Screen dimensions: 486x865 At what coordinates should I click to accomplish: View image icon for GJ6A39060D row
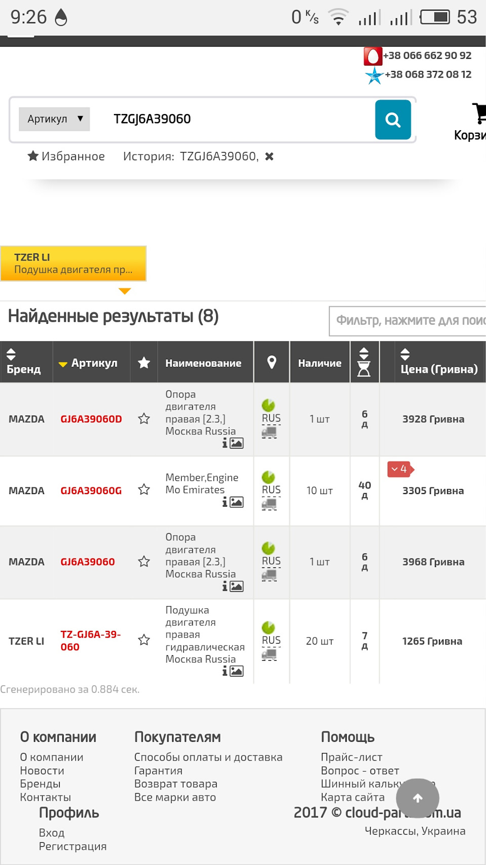[x=236, y=443]
